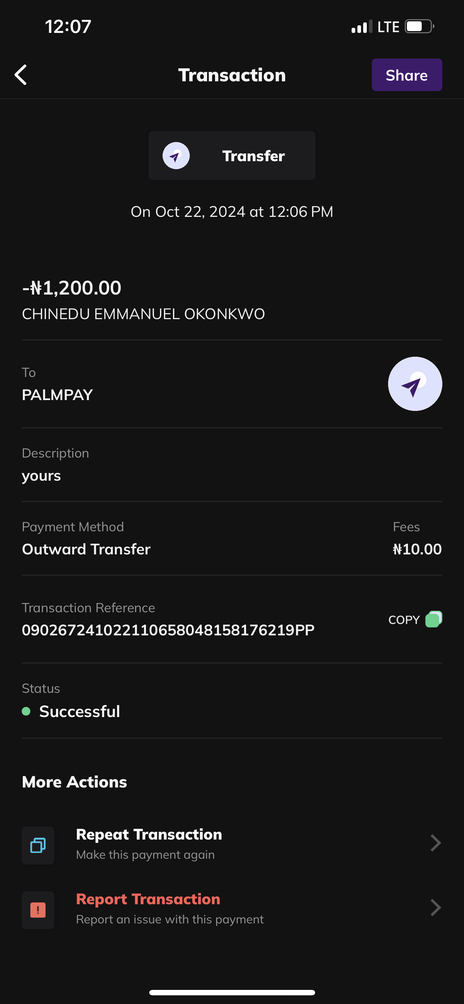The width and height of the screenshot is (464, 1004).
Task: Tap the large PALMPAY recipient avatar icon
Action: [x=415, y=384]
